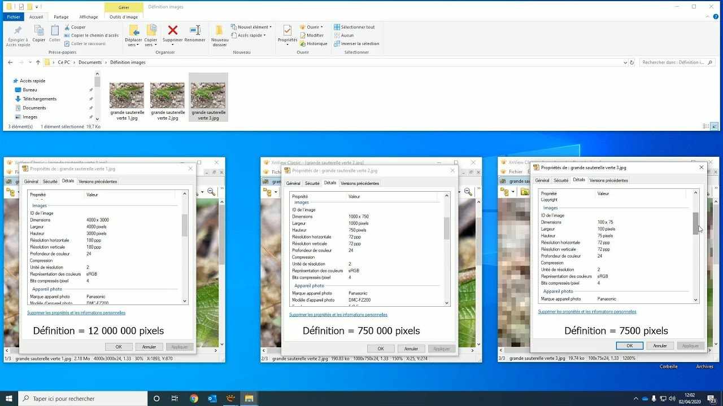
Task: Click the Cortana circle icon
Action: click(x=156, y=399)
